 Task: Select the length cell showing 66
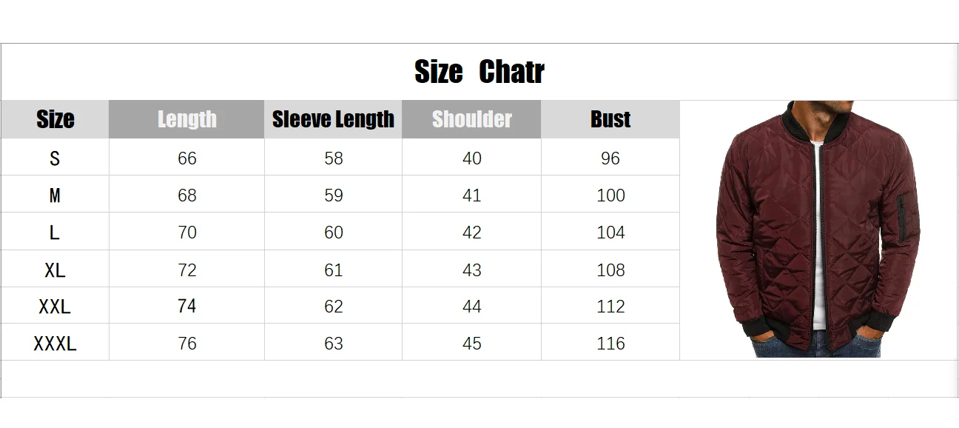[187, 158]
